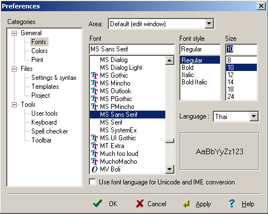Screen dimensions: 268x214
Task: Select font size 12
Action: pyautogui.click(x=231, y=75)
